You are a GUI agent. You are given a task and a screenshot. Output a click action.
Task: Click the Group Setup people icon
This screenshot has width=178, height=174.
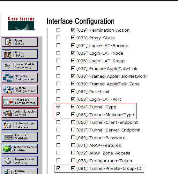(x=8, y=54)
